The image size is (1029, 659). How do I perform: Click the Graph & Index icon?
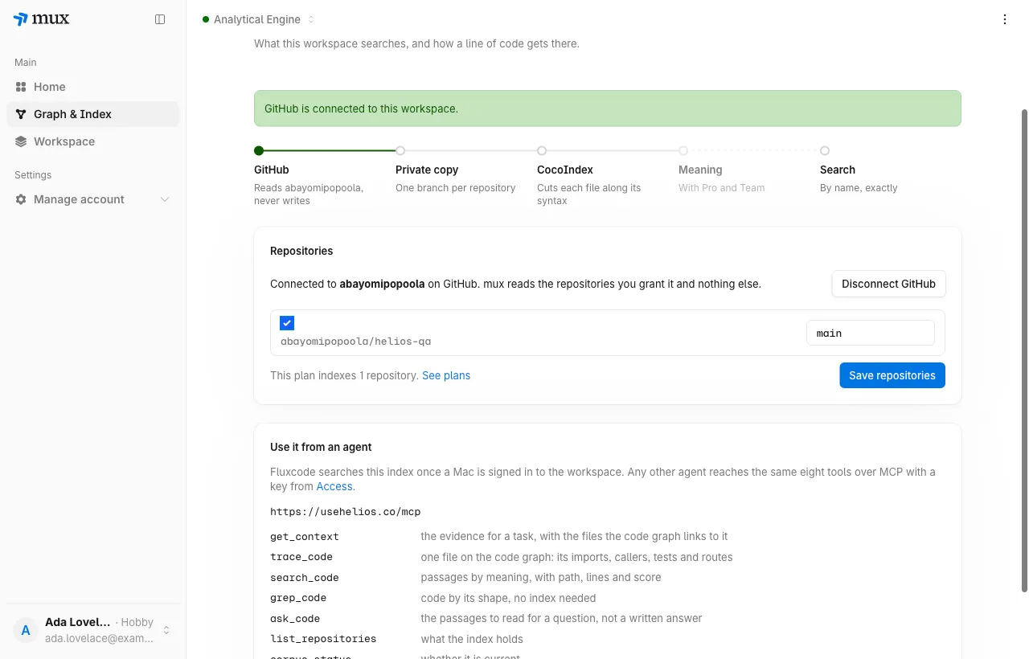point(21,114)
